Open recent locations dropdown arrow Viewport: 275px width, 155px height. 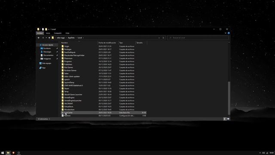click(46, 38)
